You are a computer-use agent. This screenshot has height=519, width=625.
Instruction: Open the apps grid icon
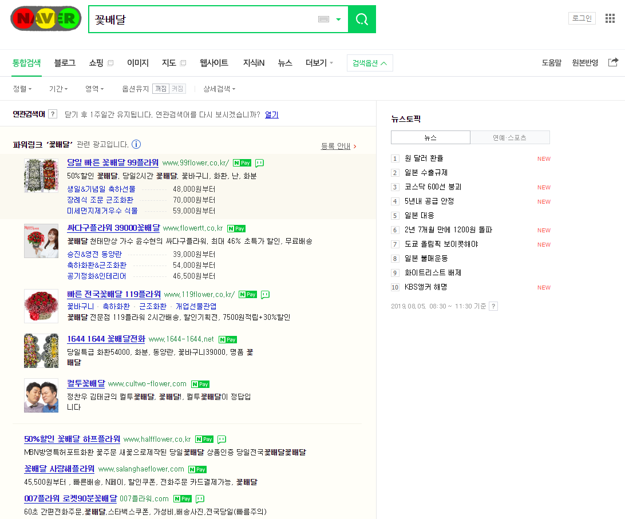click(610, 18)
